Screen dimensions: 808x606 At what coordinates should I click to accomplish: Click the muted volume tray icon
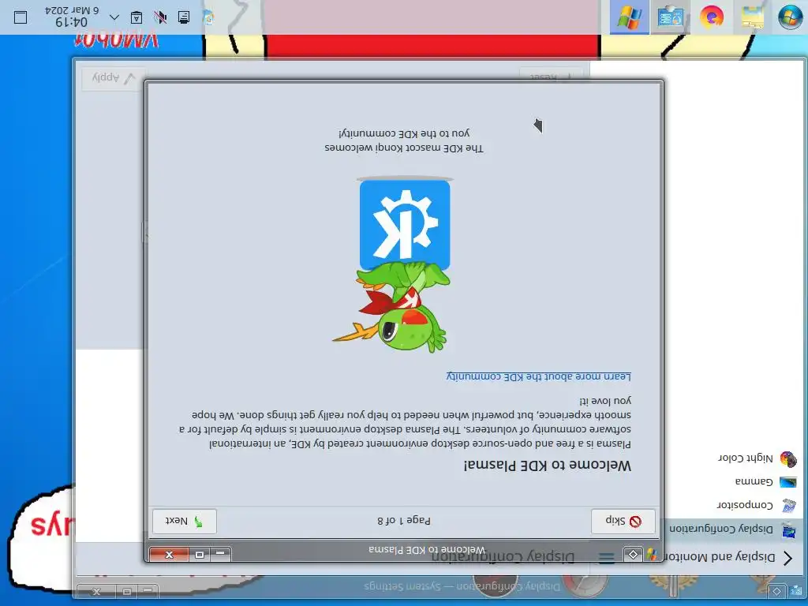click(x=160, y=17)
